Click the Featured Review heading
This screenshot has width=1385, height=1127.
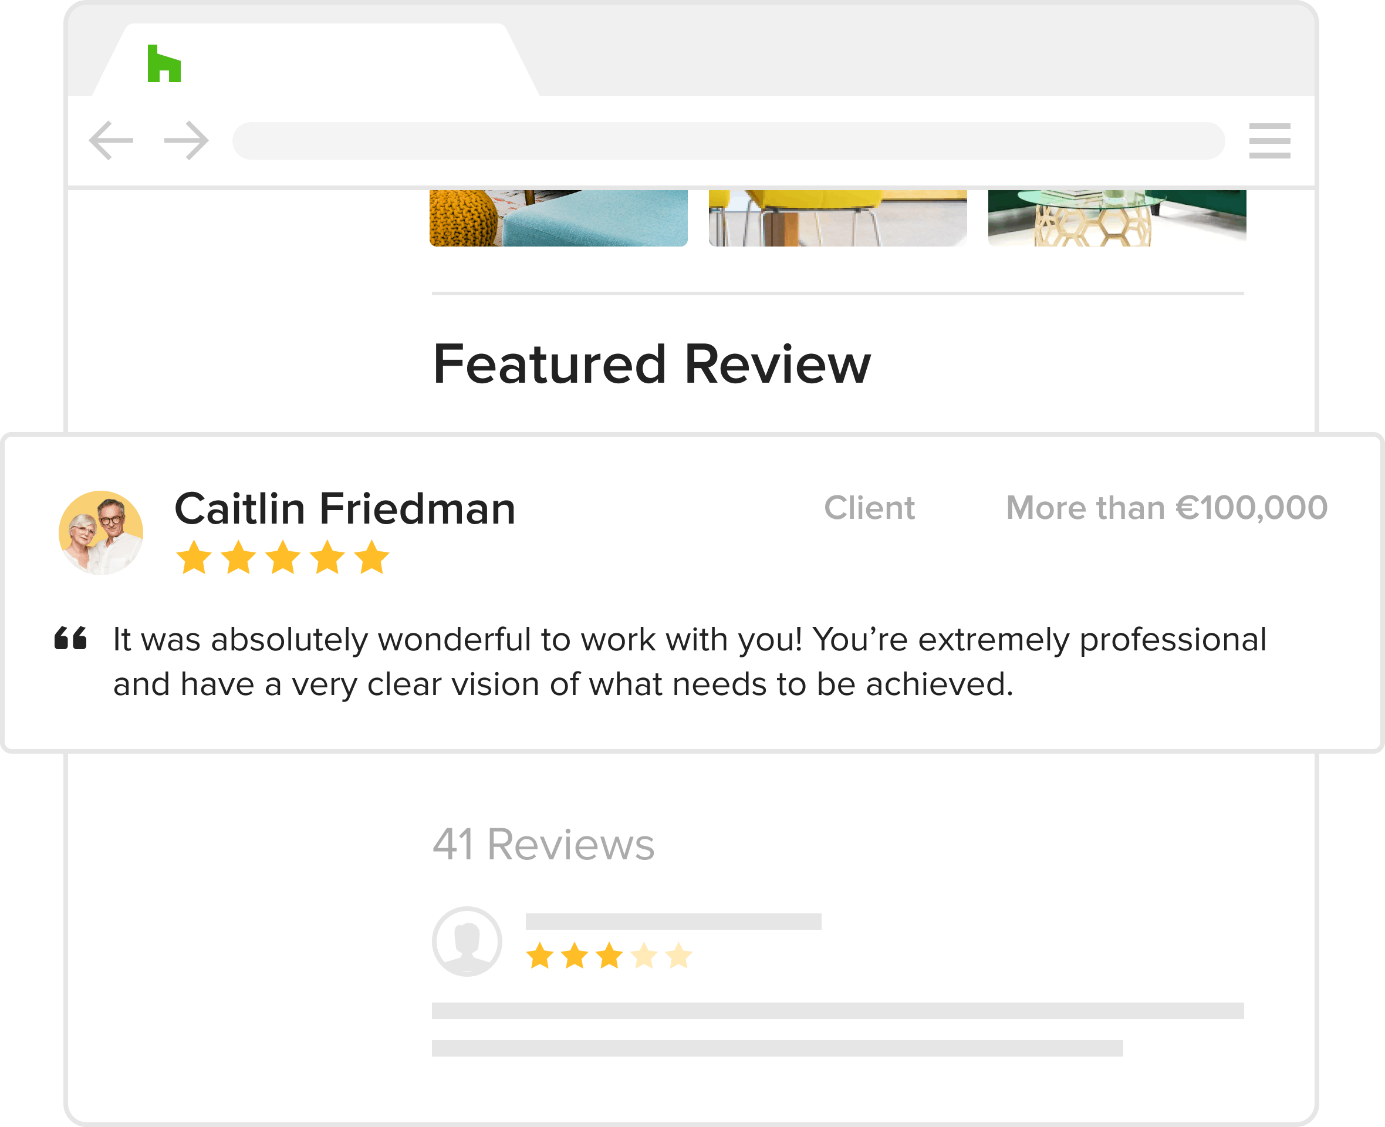[x=651, y=364]
